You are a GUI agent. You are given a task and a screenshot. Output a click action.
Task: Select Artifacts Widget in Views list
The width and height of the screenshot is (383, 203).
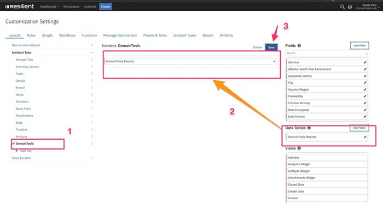click(x=327, y=171)
